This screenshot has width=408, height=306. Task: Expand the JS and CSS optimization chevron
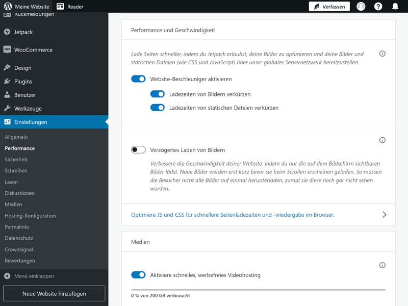pyautogui.click(x=384, y=215)
